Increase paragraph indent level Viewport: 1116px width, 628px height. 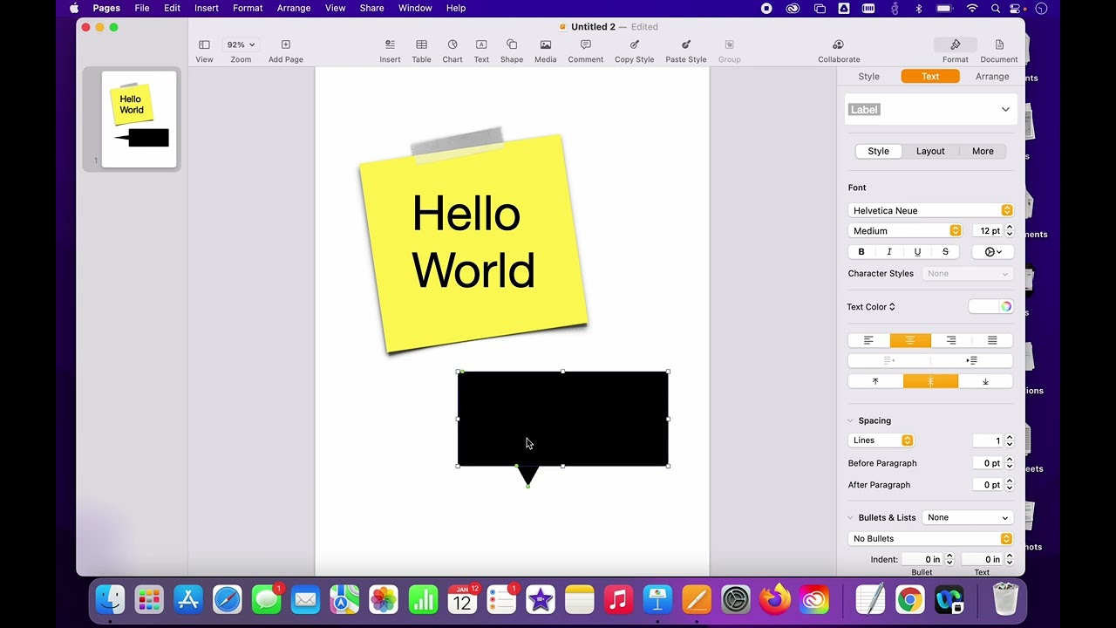point(972,360)
